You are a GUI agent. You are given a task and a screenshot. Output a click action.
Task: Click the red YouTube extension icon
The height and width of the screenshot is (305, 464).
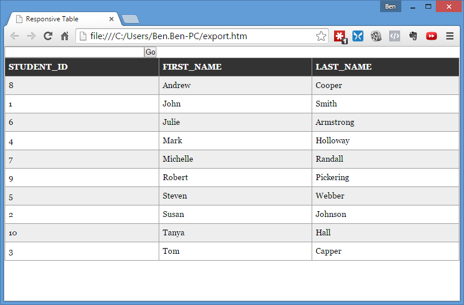point(431,36)
